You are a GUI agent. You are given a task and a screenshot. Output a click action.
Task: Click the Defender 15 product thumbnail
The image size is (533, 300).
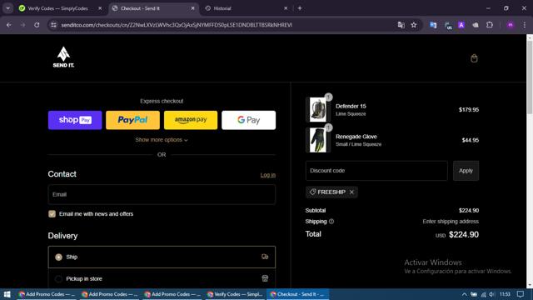click(x=318, y=109)
